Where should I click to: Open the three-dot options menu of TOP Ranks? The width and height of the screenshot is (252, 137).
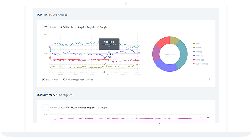209,79
